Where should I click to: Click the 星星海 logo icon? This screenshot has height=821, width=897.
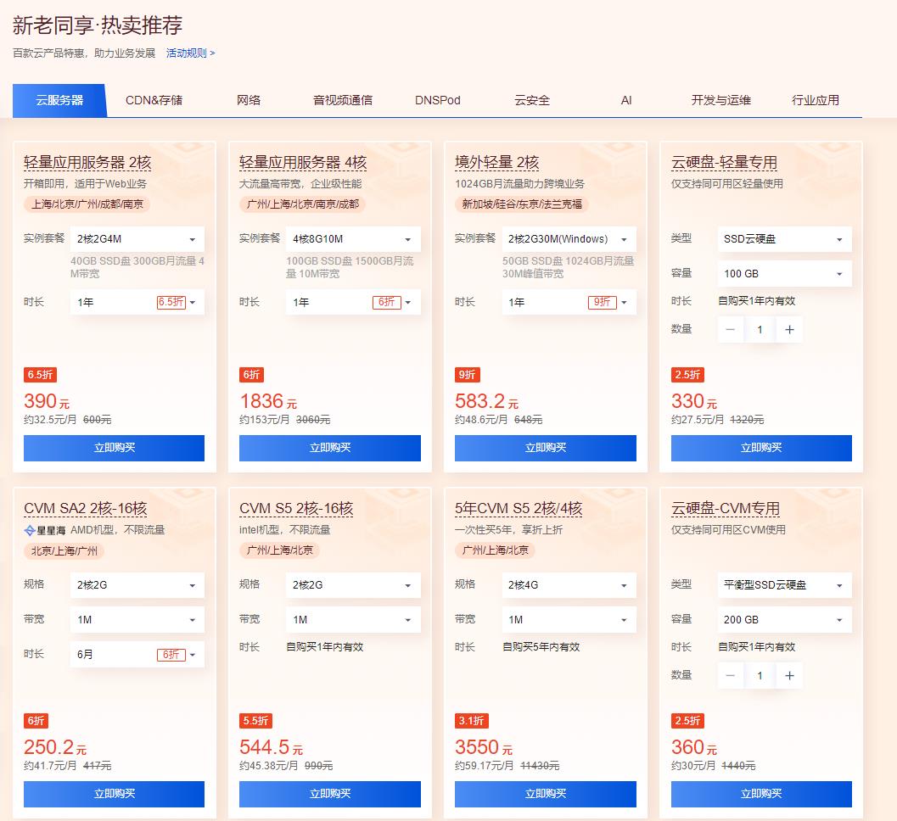point(45,531)
